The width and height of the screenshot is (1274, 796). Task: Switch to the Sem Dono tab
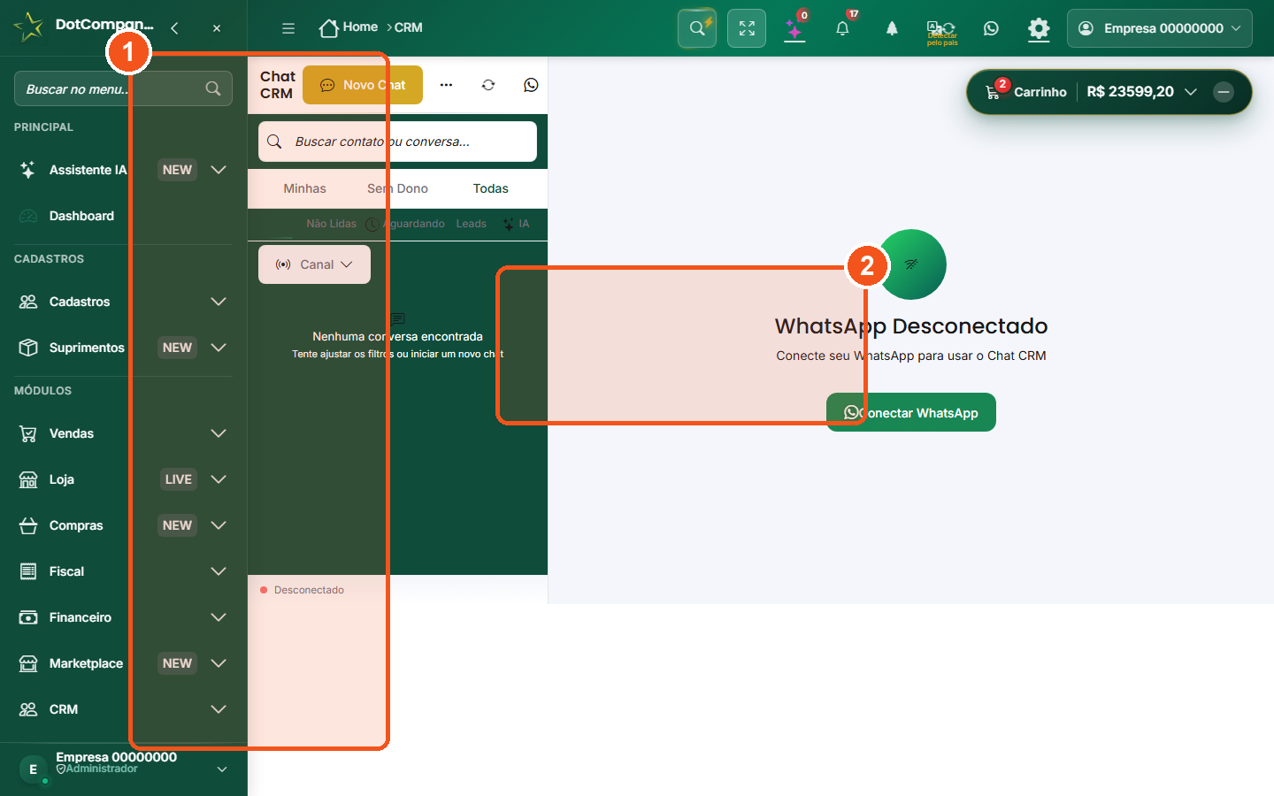coord(397,188)
